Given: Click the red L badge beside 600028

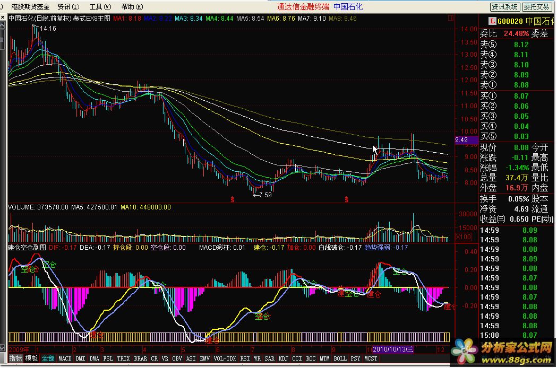Looking at the screenshot, I should [492, 21].
